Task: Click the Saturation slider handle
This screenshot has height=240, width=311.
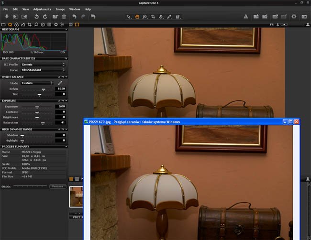Action: click(43, 123)
